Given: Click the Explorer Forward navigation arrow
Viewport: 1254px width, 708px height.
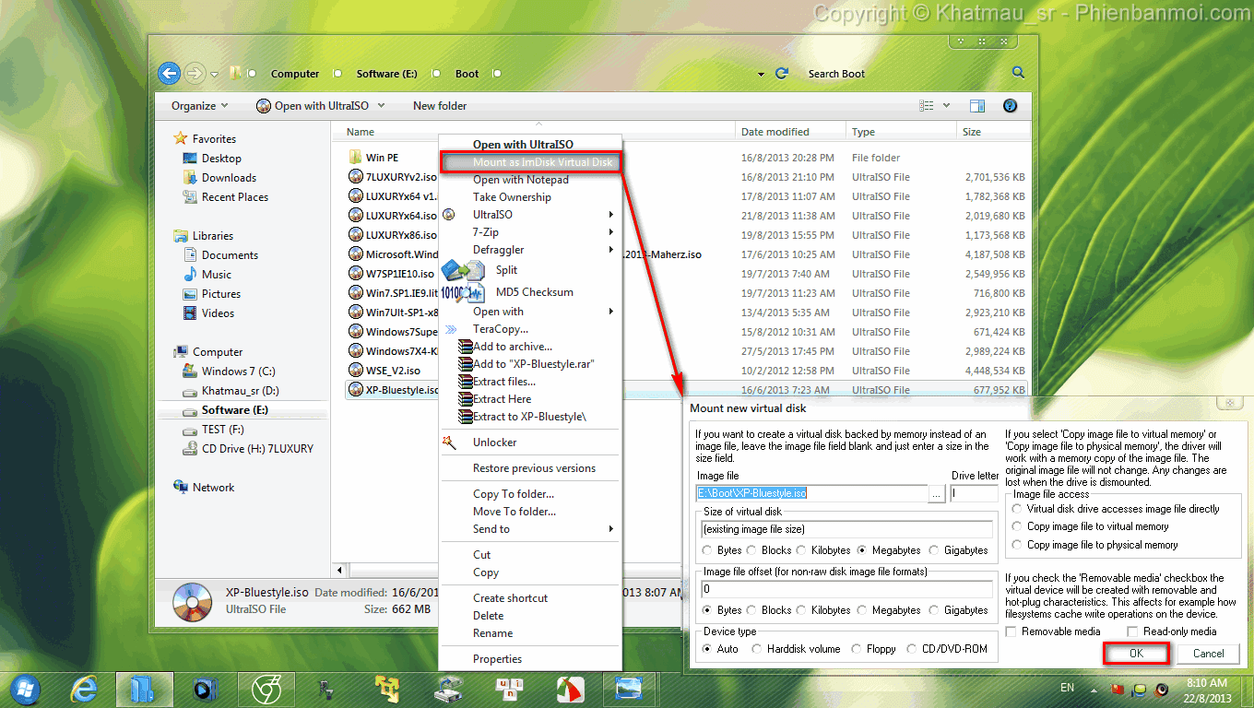Looking at the screenshot, I should [x=195, y=73].
